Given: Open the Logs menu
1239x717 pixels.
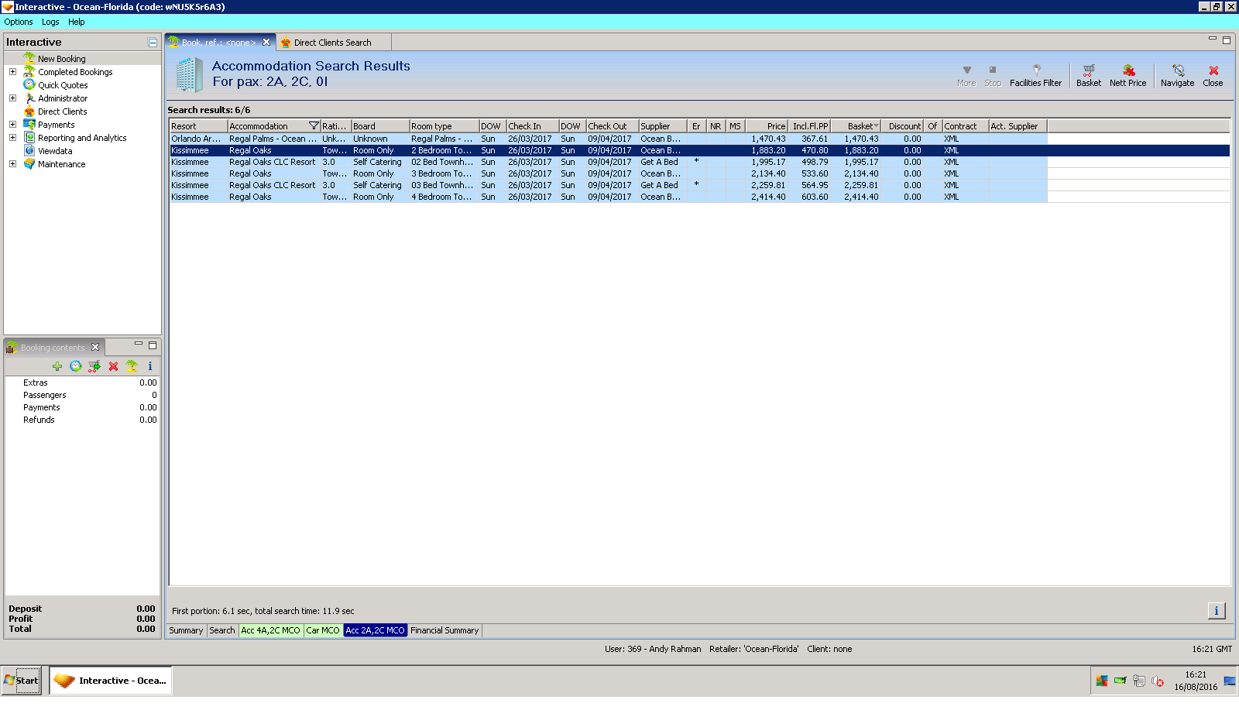Looking at the screenshot, I should point(50,22).
